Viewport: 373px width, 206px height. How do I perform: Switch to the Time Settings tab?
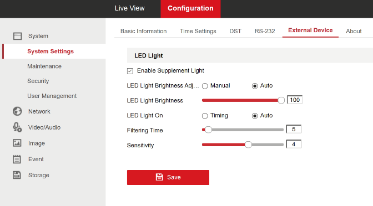point(198,31)
